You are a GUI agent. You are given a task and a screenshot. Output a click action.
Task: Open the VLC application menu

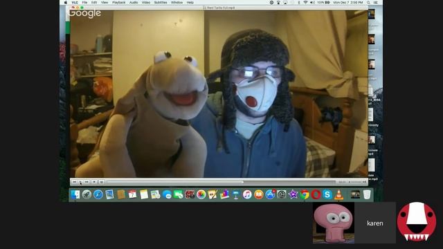coord(75,2)
